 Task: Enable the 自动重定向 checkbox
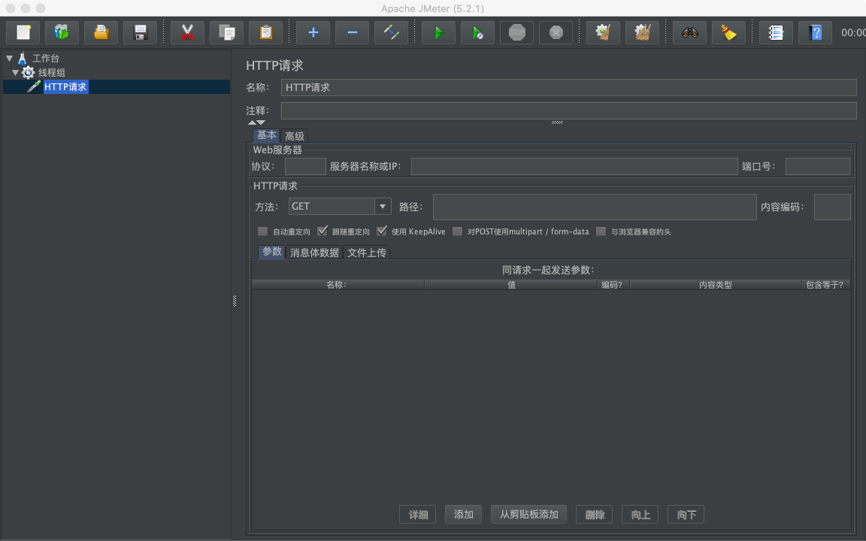pos(263,231)
